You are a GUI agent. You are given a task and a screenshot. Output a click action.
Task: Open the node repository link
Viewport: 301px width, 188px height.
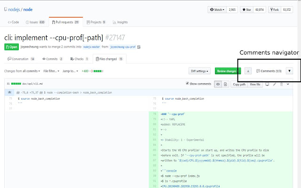coord(28,9)
